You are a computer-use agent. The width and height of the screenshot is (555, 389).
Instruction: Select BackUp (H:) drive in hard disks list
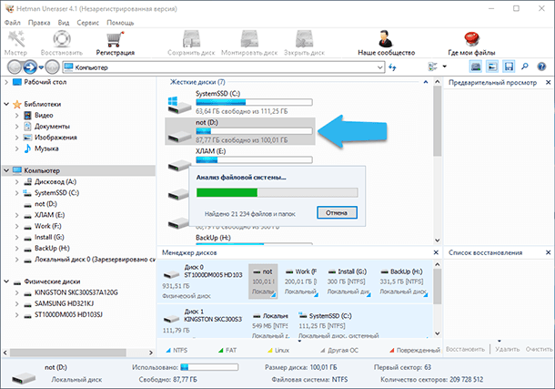pyautogui.click(x=240, y=240)
